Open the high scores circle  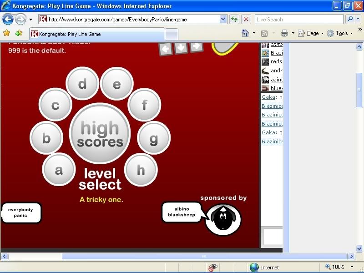click(x=100, y=133)
